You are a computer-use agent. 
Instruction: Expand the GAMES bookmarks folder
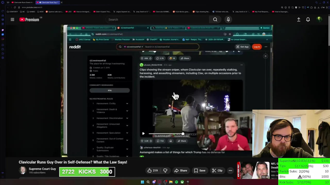[x=31, y=12]
